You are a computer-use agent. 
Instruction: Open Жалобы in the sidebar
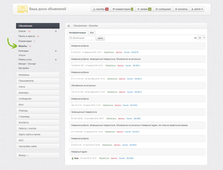click(x=23, y=46)
